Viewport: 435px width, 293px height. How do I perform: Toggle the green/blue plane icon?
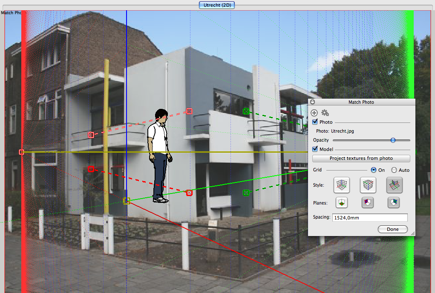pyautogui.click(x=393, y=203)
